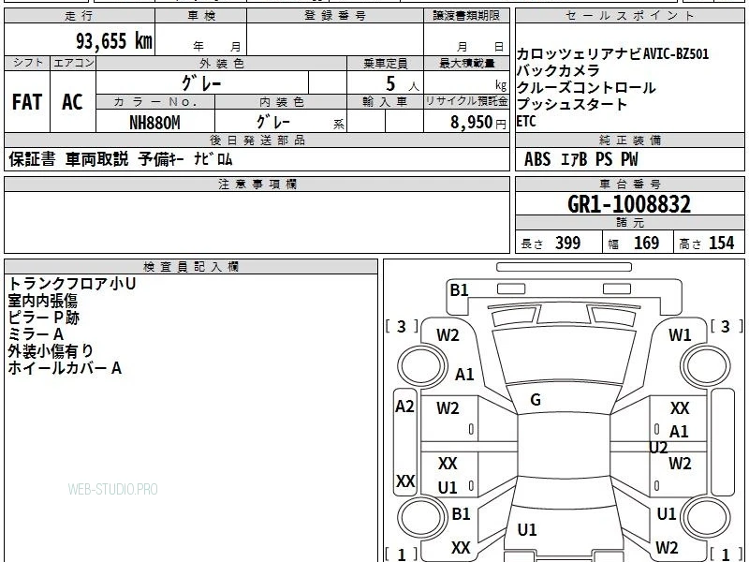This screenshot has width=749, height=562.
Task: Click inside the empty 注意事項欄 notes field
Action: coord(257,222)
